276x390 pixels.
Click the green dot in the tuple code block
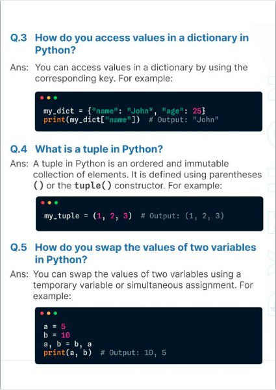point(56,203)
